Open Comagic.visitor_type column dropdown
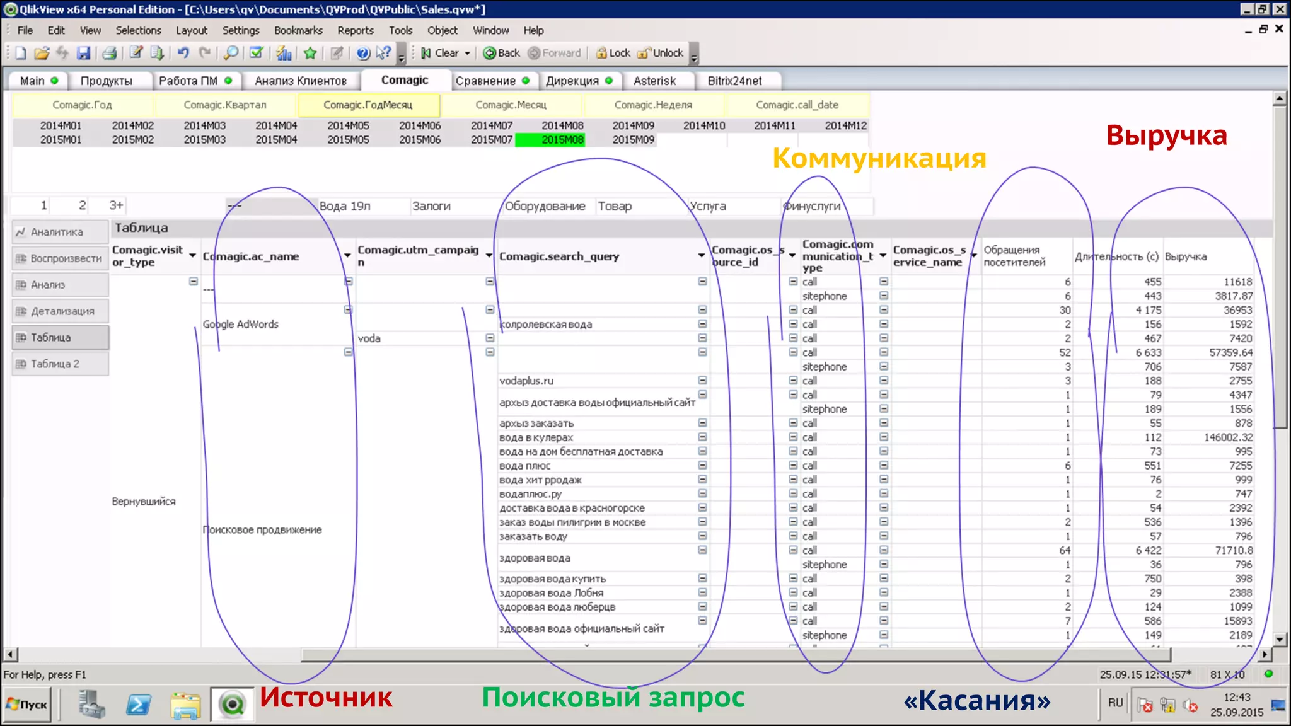 (192, 256)
